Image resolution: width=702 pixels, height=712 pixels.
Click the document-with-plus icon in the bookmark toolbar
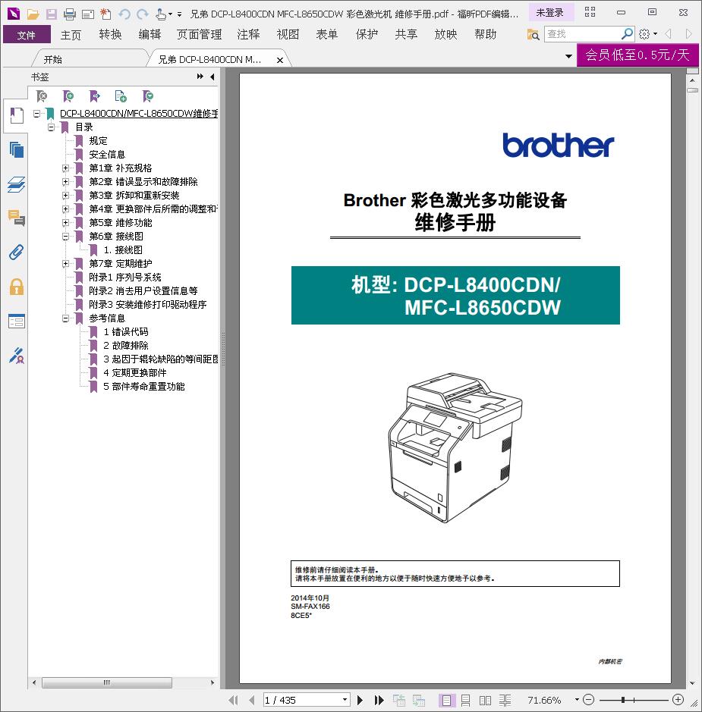coord(121,96)
